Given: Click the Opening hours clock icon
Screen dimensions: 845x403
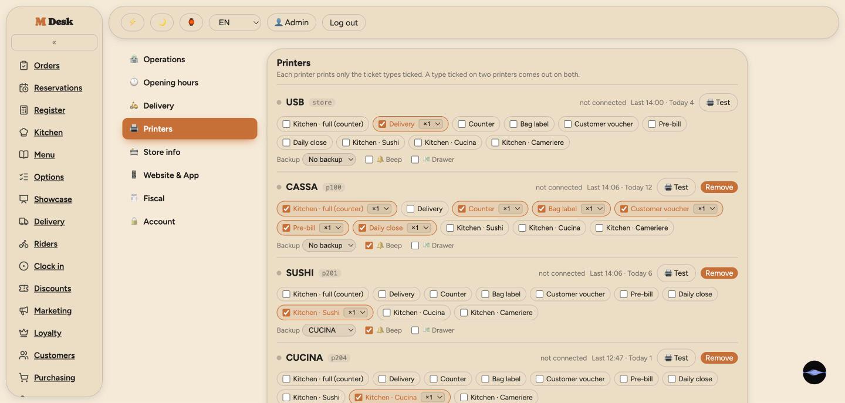Looking at the screenshot, I should [134, 82].
